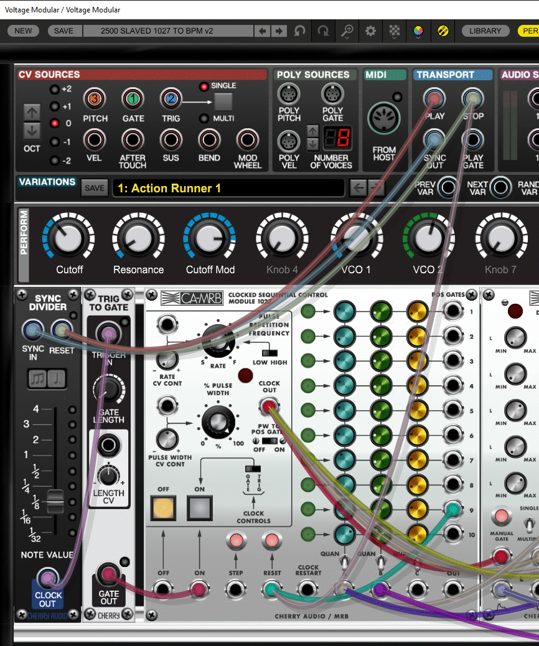Click the AFTER TOUCH jack
This screenshot has width=539, height=646.
point(133,139)
